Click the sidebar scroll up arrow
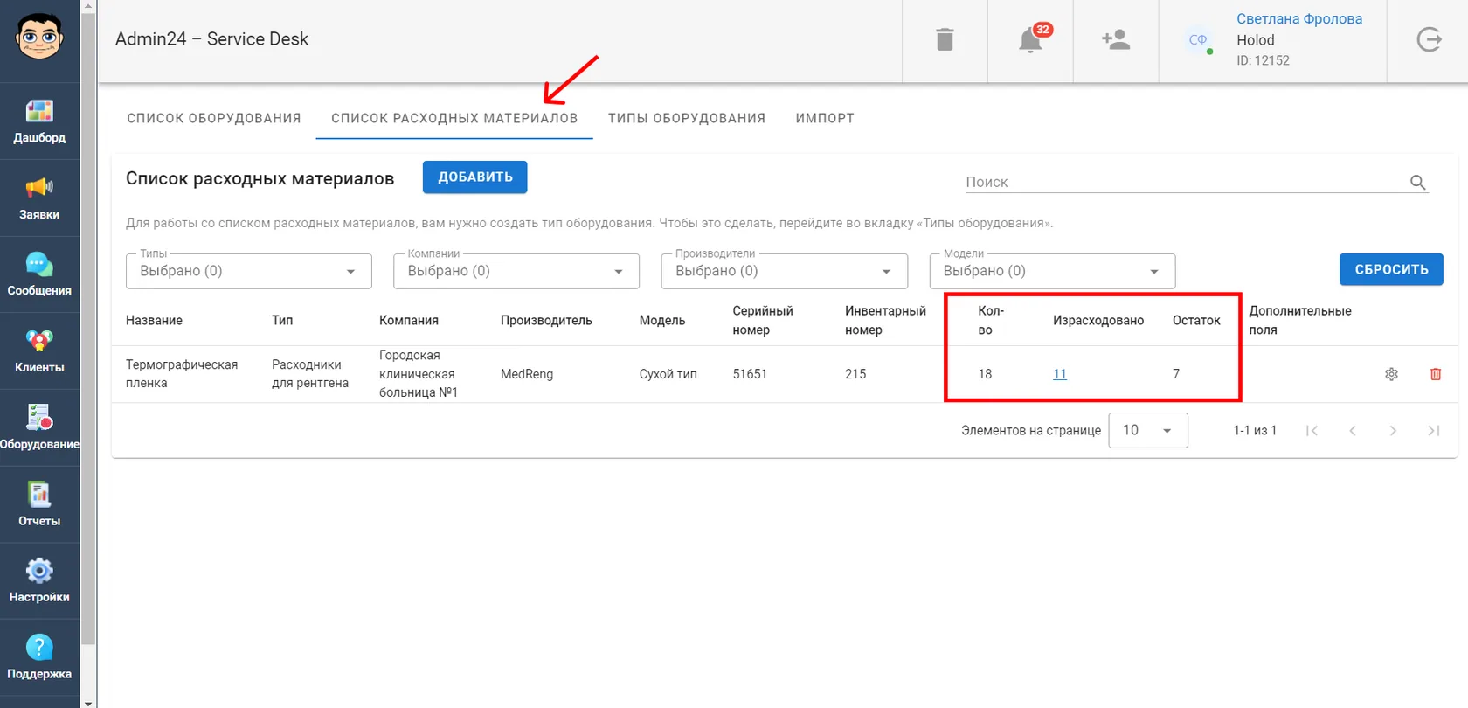The height and width of the screenshot is (708, 1468). [87, 5]
